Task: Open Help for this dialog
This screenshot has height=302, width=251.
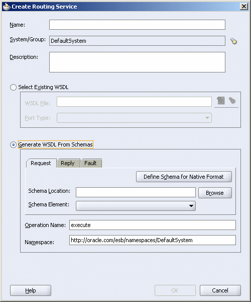Action: [31, 290]
